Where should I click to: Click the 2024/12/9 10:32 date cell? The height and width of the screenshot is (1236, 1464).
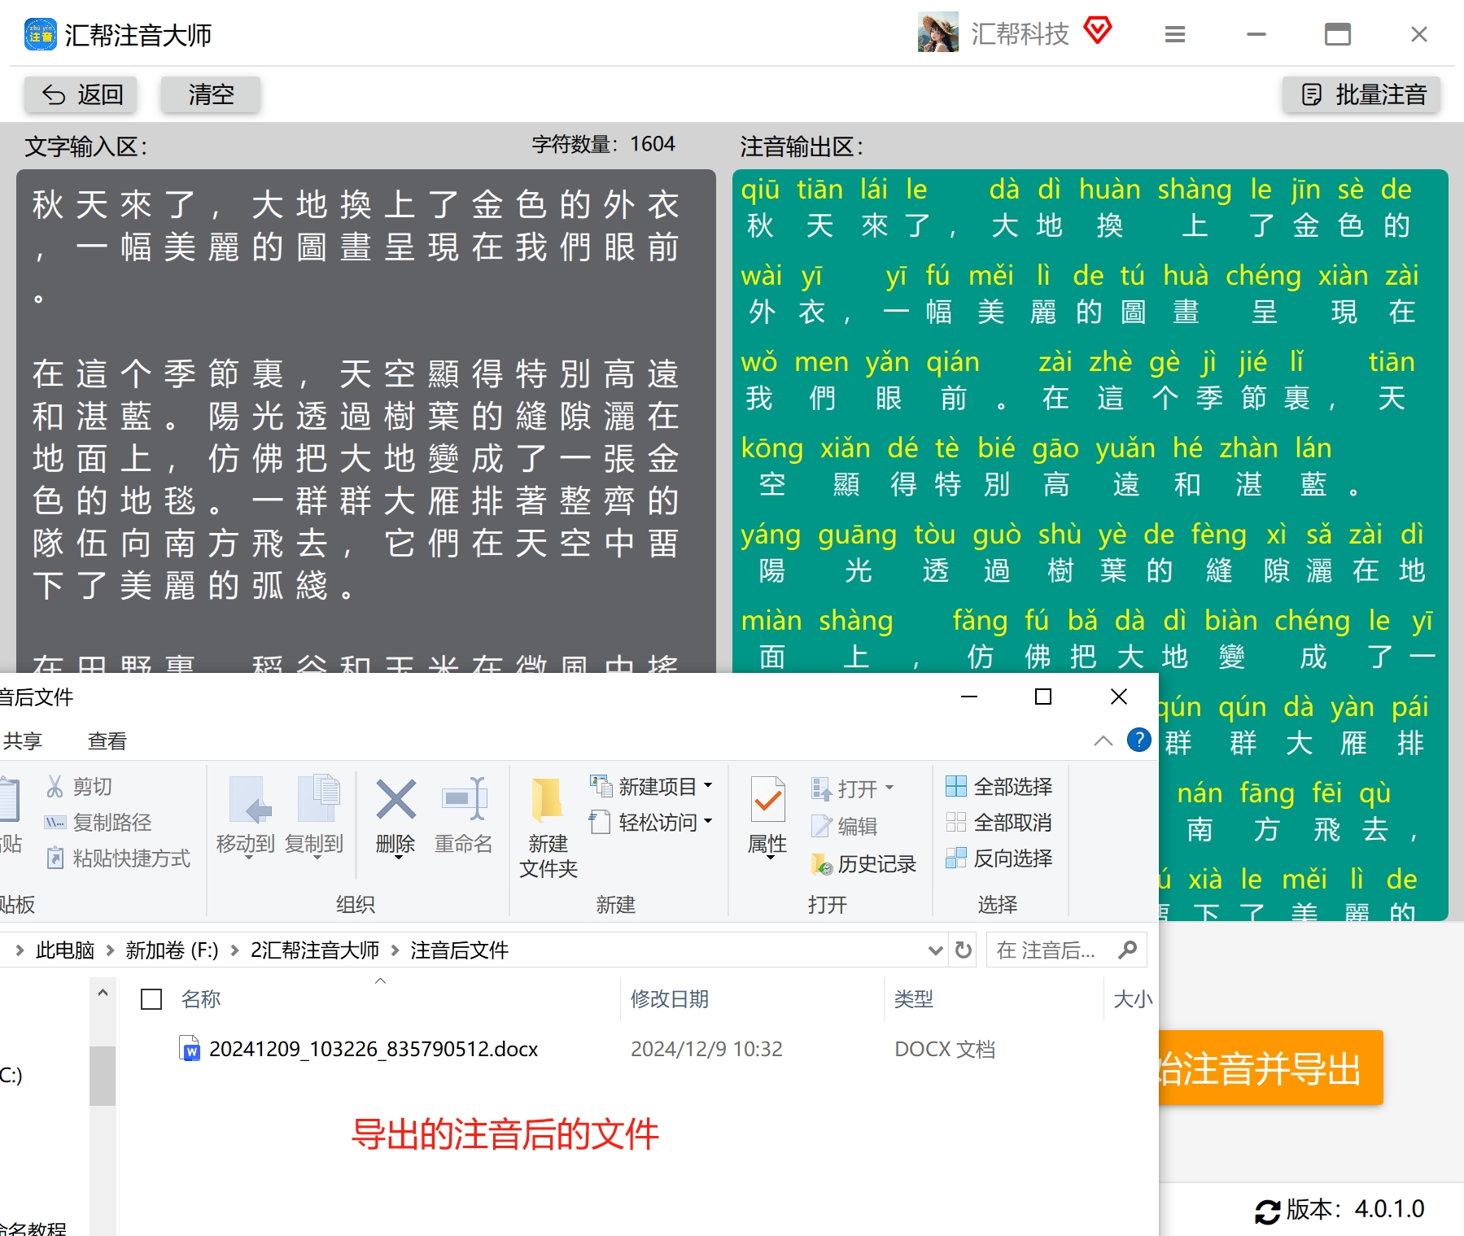[706, 1049]
